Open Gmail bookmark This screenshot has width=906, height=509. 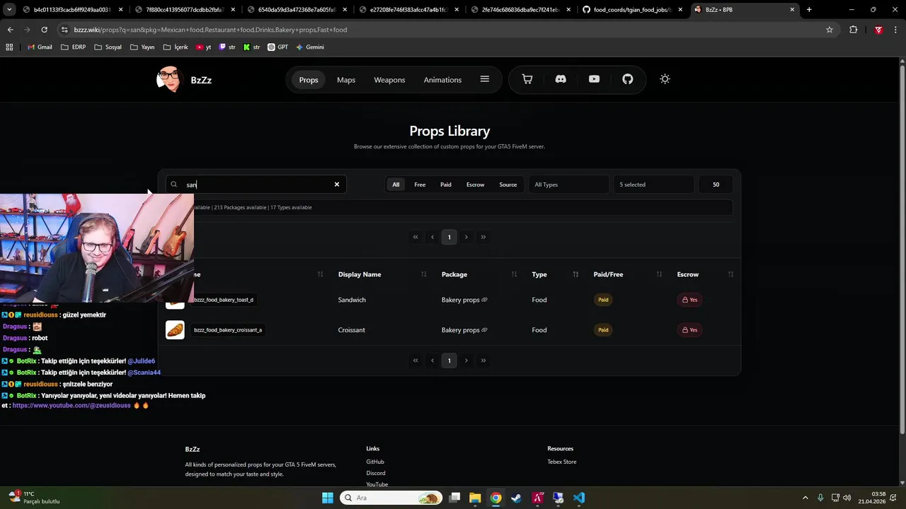(40, 47)
